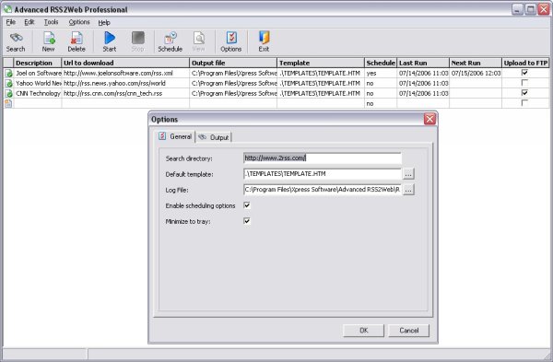
Task: Select the rss.cnn.com cnn_tech.rss URL cell
Action: 125,94
